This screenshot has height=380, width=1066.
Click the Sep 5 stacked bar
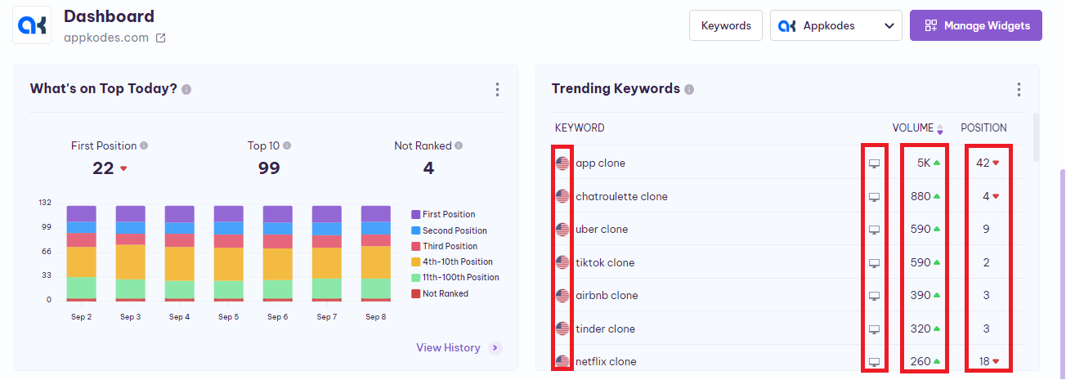(x=229, y=253)
